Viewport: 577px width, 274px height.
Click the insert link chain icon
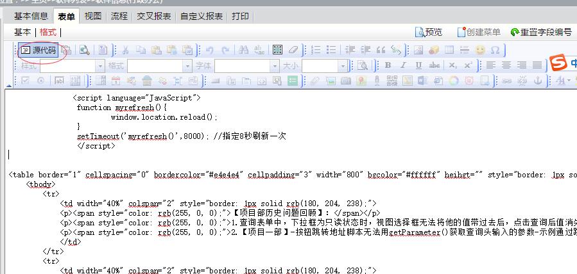click(506, 80)
